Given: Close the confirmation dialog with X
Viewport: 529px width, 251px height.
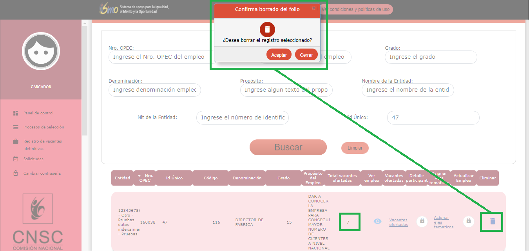Looking at the screenshot, I should click(313, 8).
